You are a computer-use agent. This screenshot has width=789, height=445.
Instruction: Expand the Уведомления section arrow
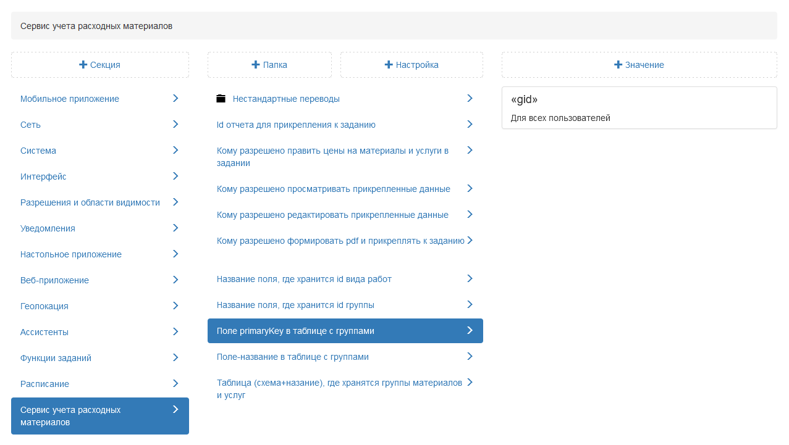(175, 228)
